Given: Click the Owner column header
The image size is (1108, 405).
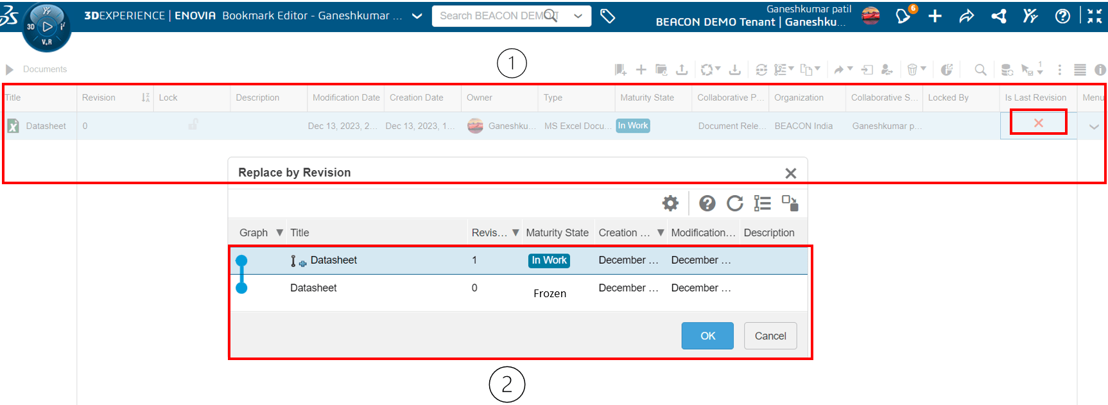Looking at the screenshot, I should pos(480,98).
